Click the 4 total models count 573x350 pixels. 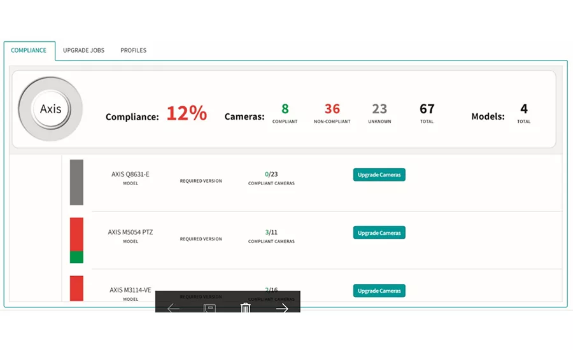click(x=524, y=109)
